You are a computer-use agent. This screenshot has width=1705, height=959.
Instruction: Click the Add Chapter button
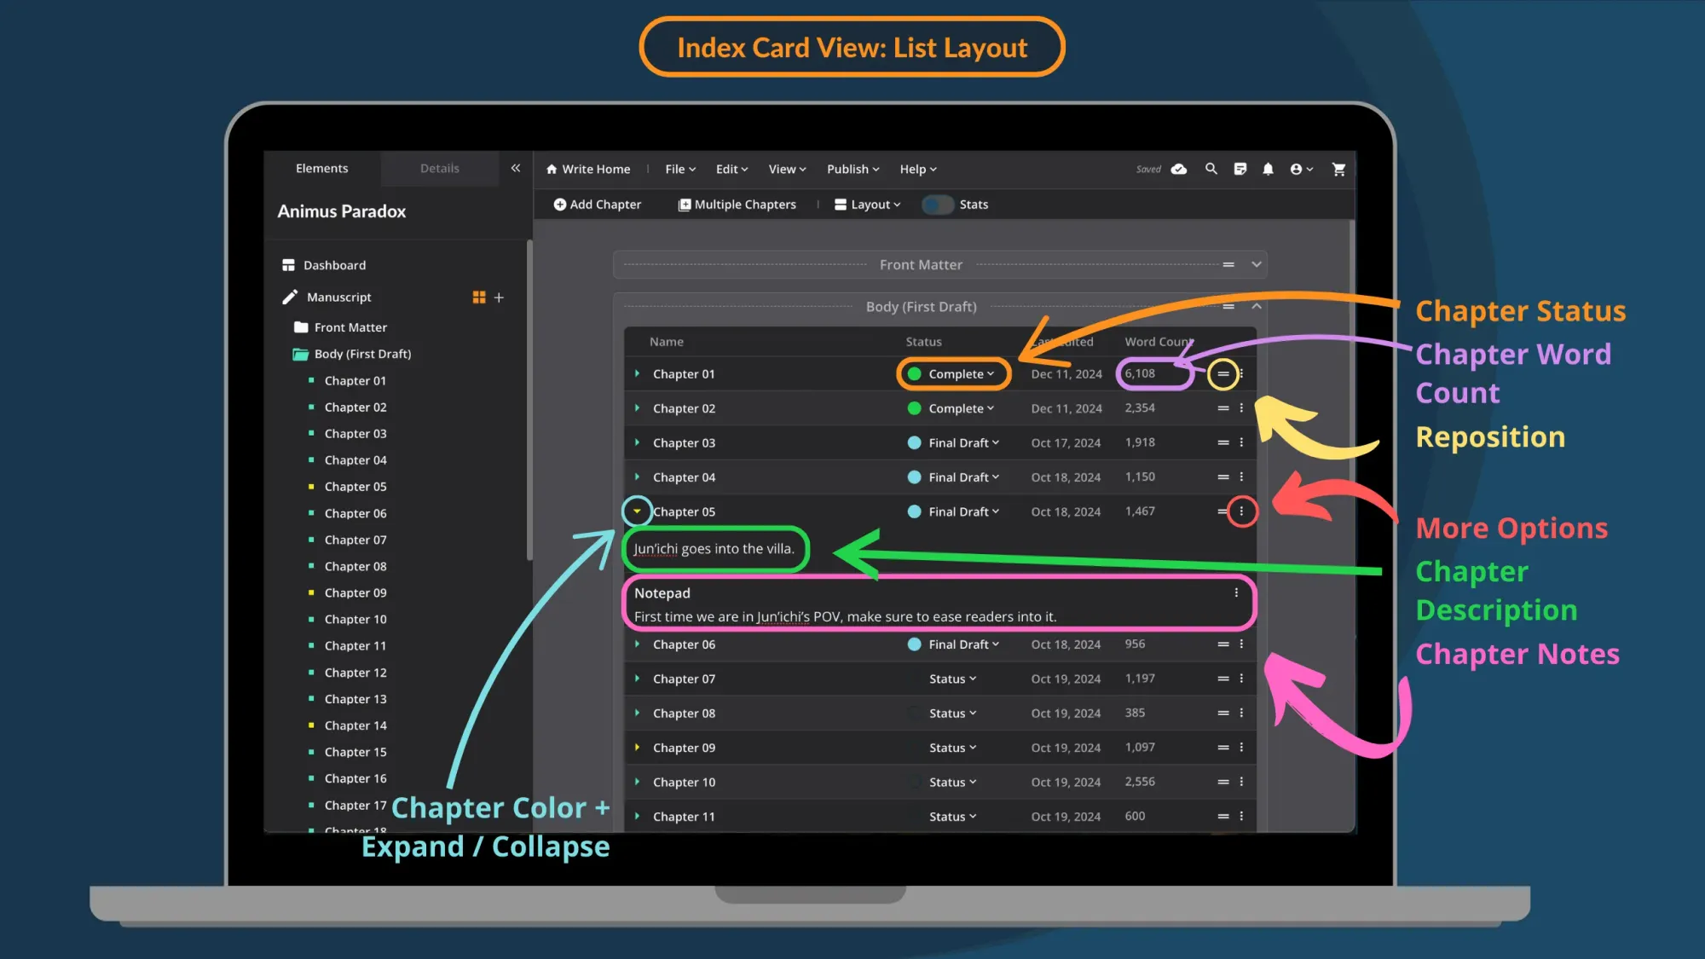click(x=597, y=205)
